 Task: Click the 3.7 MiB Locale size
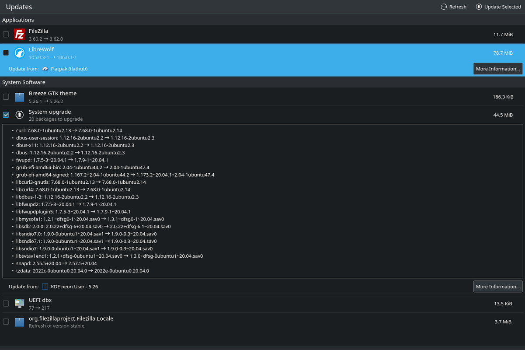tap(503, 322)
